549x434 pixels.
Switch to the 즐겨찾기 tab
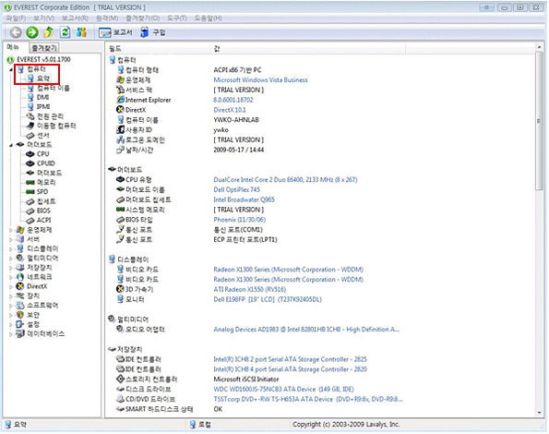tap(44, 48)
